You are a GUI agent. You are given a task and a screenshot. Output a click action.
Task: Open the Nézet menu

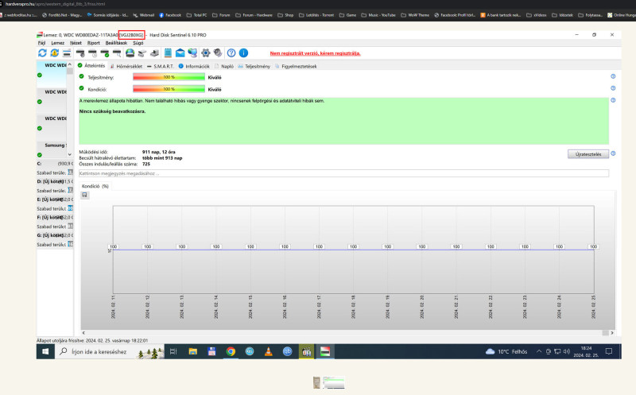point(76,43)
